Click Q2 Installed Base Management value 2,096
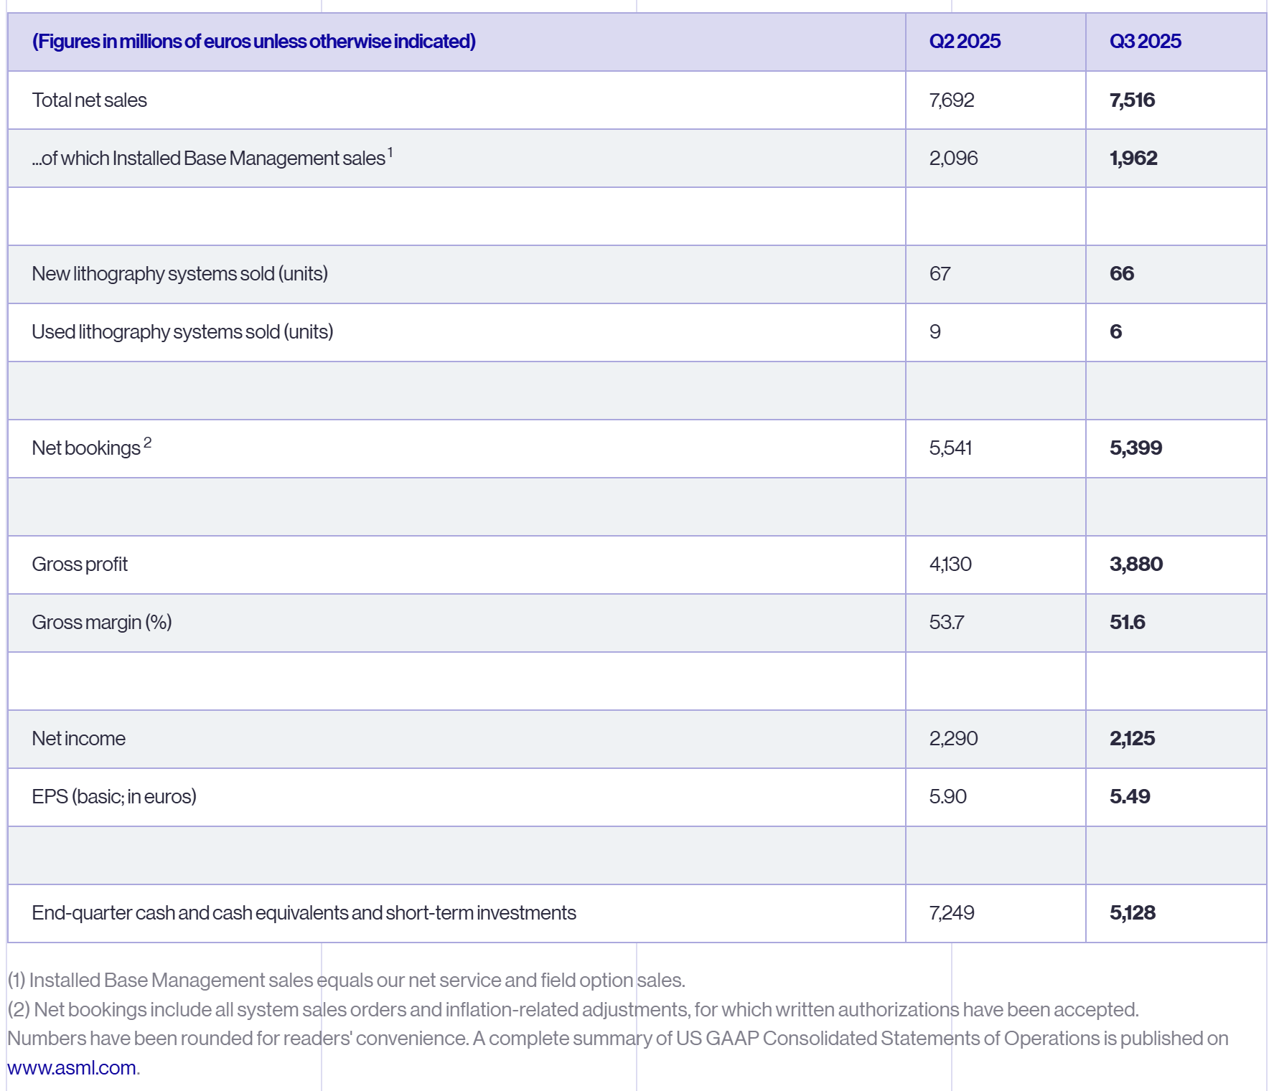 953,159
